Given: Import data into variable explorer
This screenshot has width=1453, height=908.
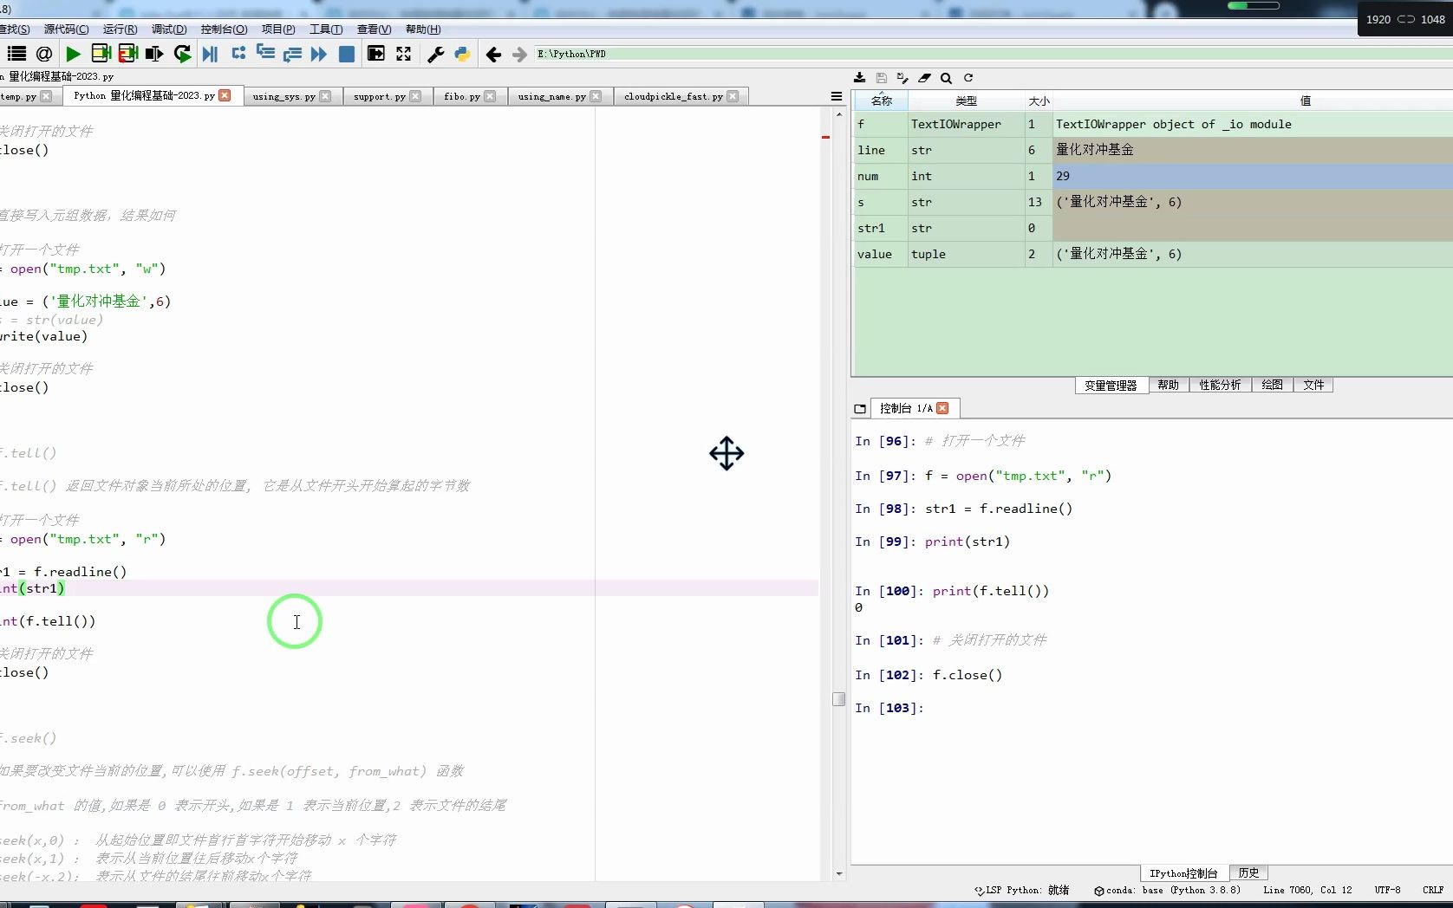Looking at the screenshot, I should point(859,77).
